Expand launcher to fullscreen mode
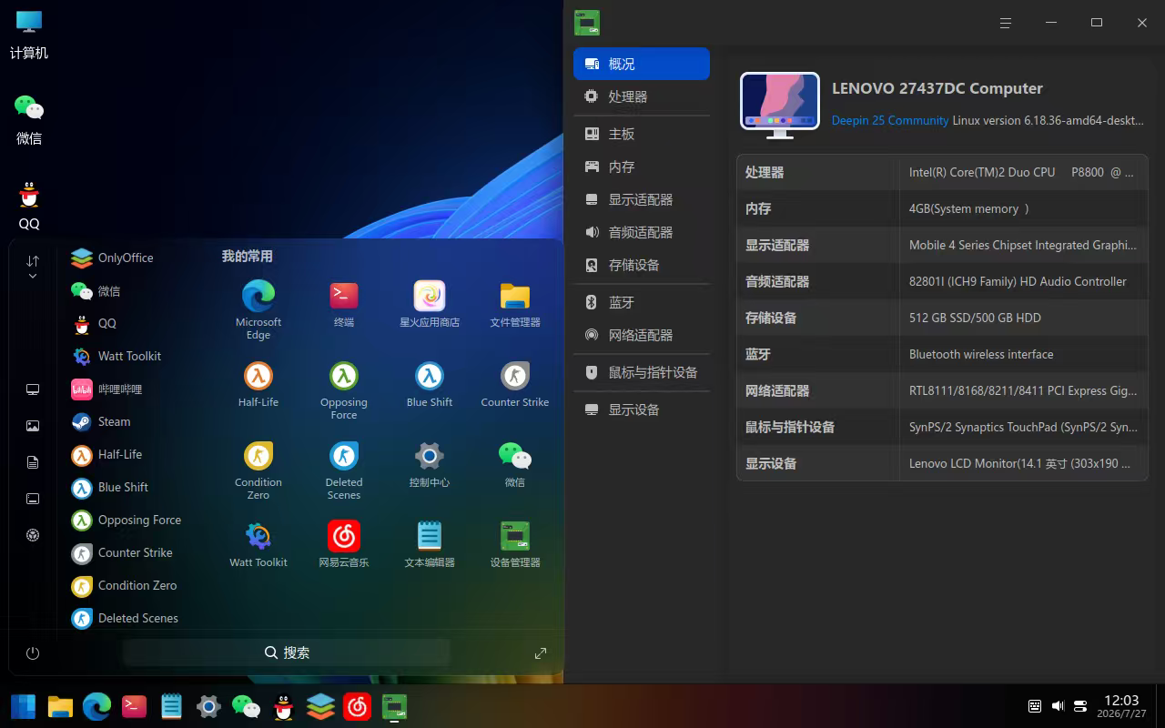Image resolution: width=1165 pixels, height=728 pixels. click(541, 653)
